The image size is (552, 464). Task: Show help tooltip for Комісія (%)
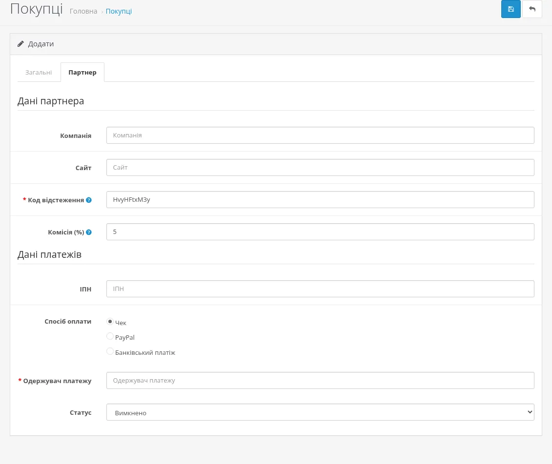[x=89, y=232]
